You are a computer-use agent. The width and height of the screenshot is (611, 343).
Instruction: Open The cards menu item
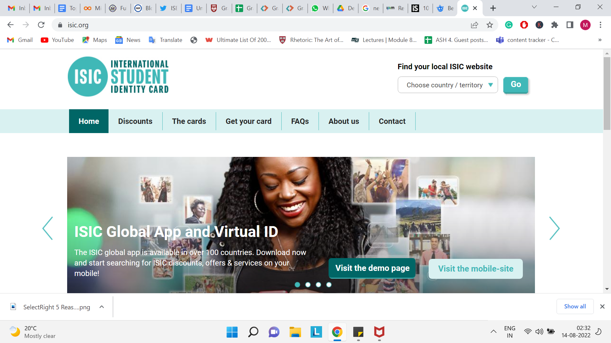click(189, 121)
